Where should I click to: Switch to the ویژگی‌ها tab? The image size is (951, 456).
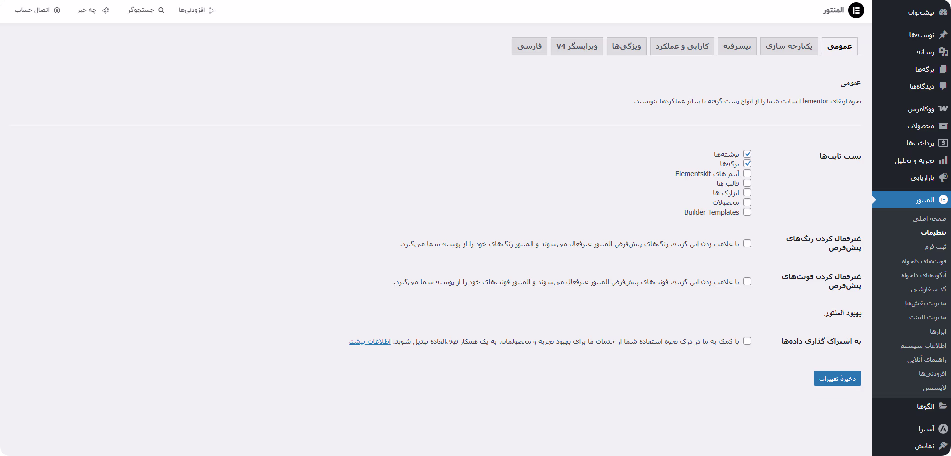[627, 46]
